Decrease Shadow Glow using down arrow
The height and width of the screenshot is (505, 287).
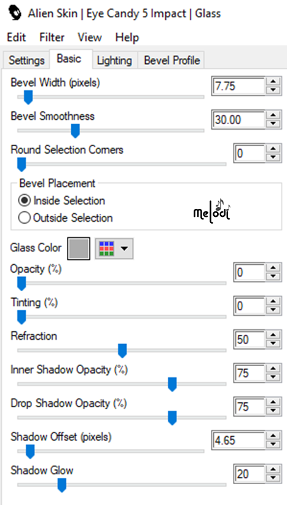coord(273,478)
